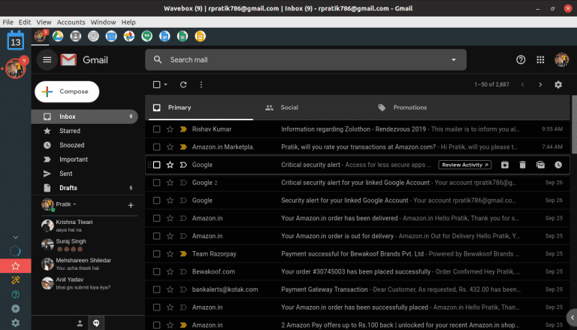Toggle importance marker on Amazon.in Marketplace email

[183, 147]
